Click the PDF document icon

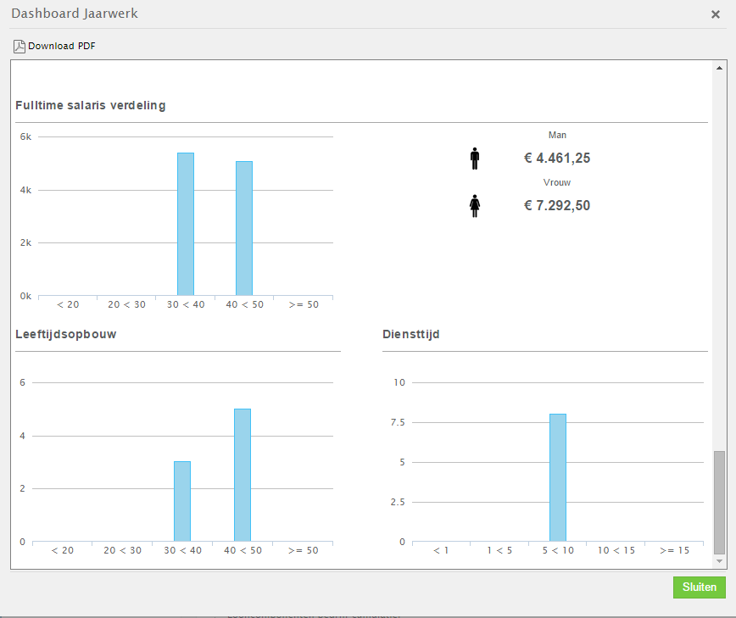[20, 47]
